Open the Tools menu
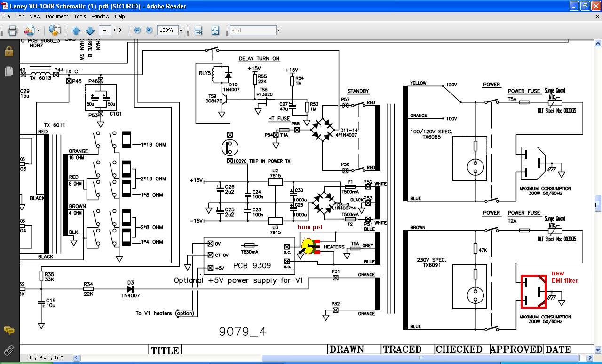This screenshot has height=364, width=602. tap(80, 16)
